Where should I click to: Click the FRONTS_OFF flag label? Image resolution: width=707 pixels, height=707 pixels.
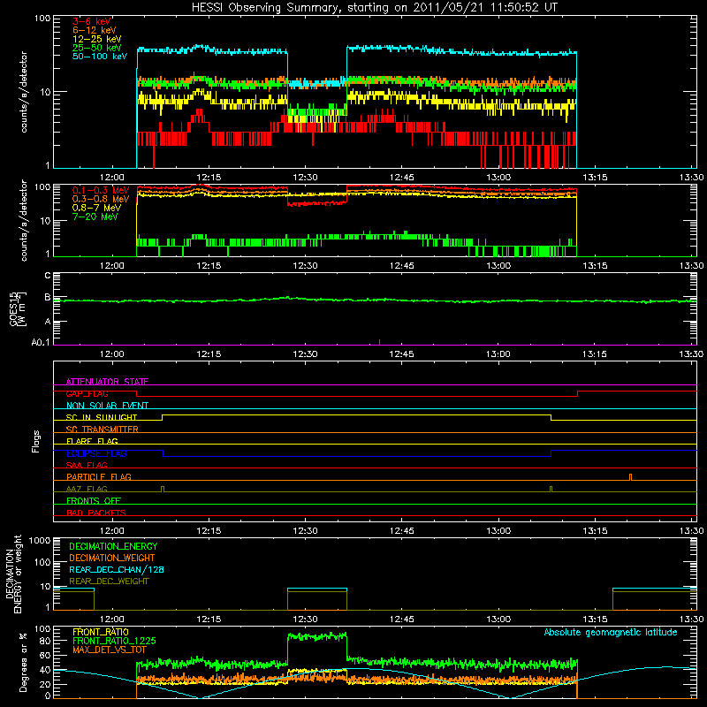[94, 500]
